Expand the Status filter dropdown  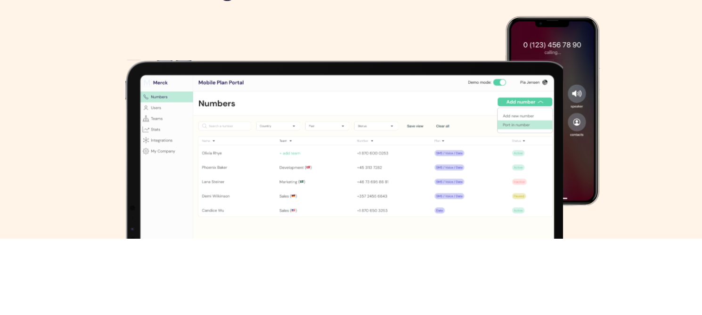point(376,126)
